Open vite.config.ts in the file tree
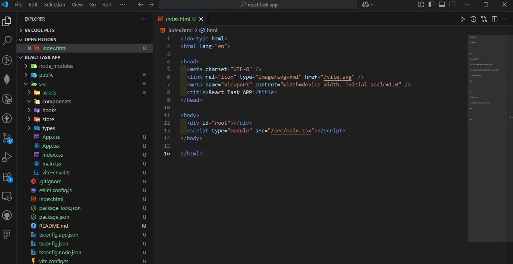 coord(54,261)
